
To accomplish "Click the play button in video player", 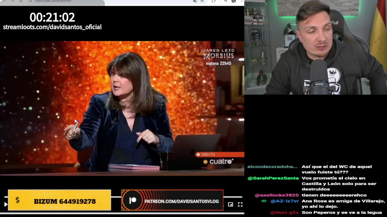I will coord(5,204).
